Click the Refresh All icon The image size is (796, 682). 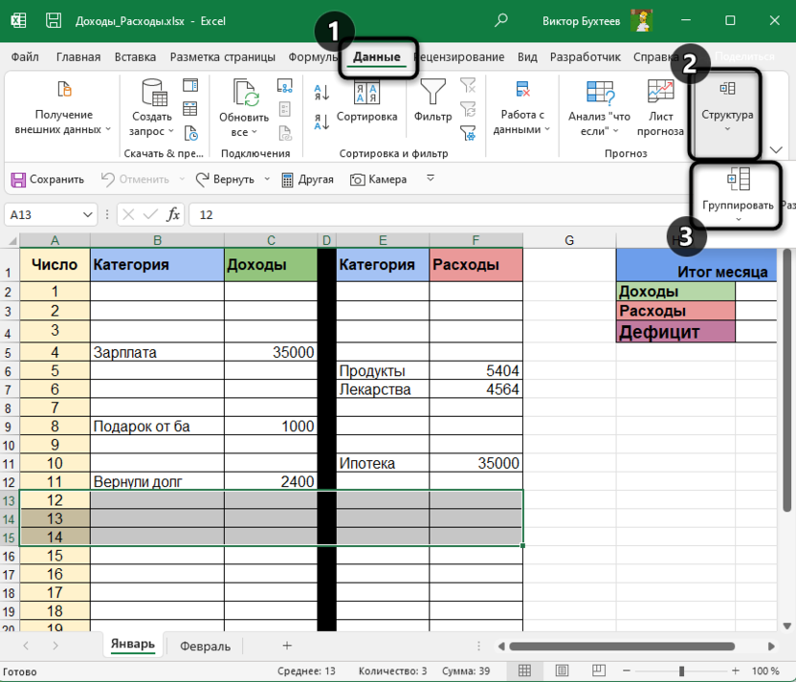pos(245,107)
